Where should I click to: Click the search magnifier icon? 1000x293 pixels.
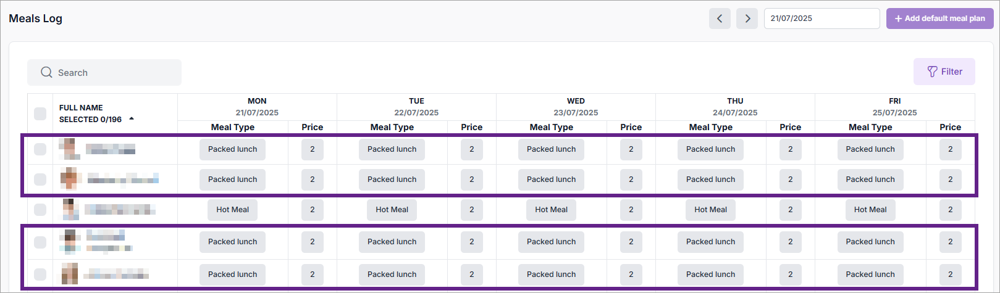46,72
